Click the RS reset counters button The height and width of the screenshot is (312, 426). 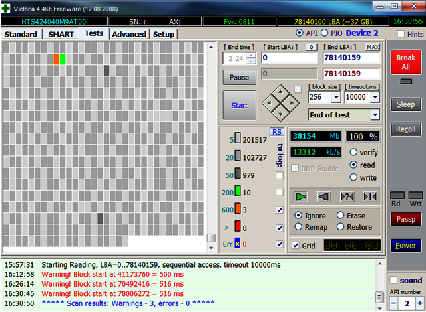point(276,132)
